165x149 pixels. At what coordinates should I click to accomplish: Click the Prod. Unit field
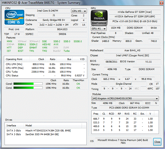coord(14,29)
